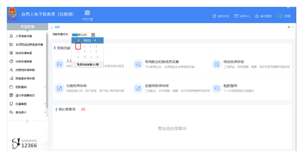304x161 pixels.
Task: Select month 10 in the picker
Action: tap(85, 57)
